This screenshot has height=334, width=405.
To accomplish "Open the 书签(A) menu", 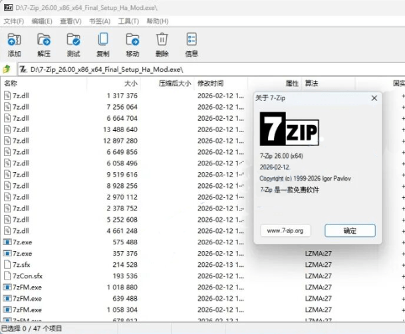I will [x=100, y=21].
